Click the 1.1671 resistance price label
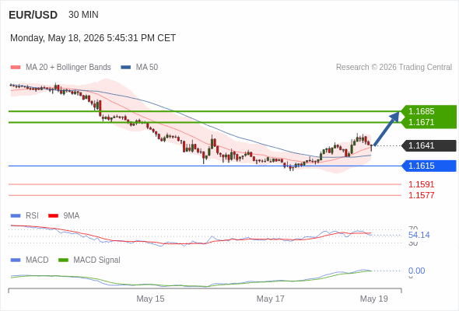The width and height of the screenshot is (459, 311). 421,122
